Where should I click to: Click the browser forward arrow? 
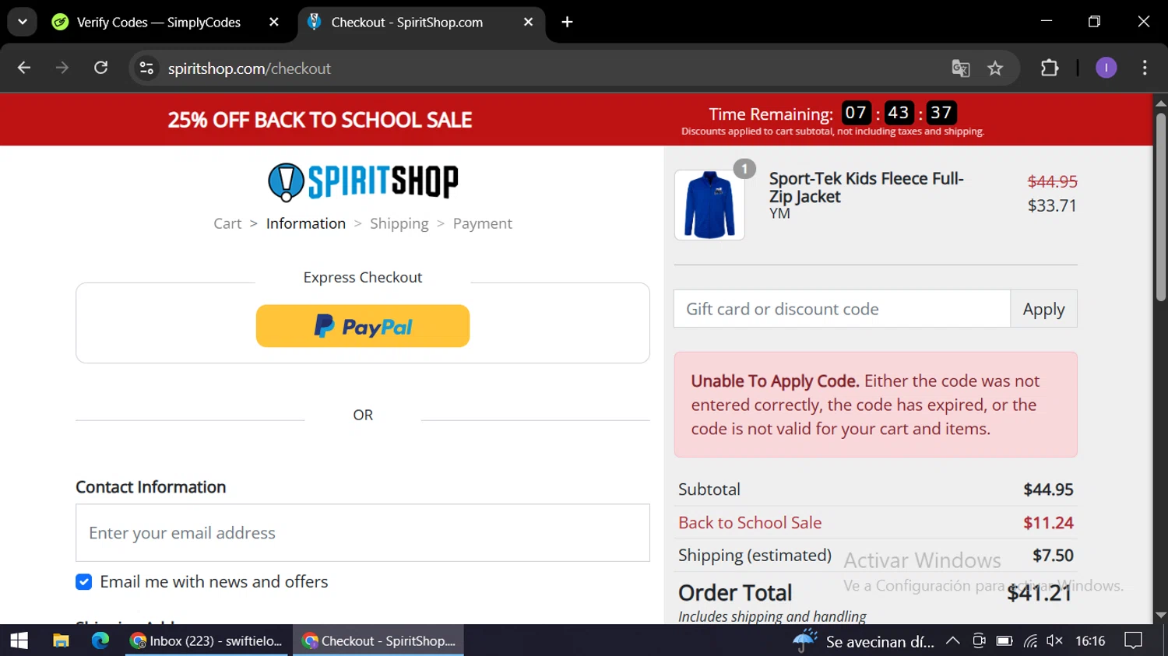[x=62, y=68]
